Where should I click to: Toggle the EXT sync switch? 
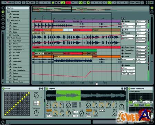33,2
